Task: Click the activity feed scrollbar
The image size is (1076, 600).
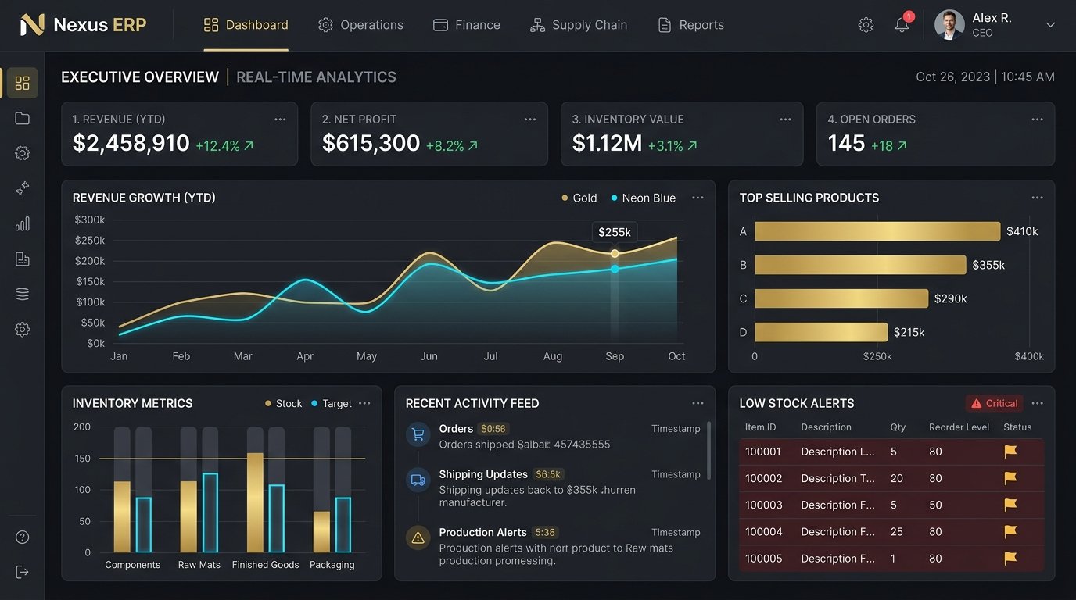Action: pos(708,451)
